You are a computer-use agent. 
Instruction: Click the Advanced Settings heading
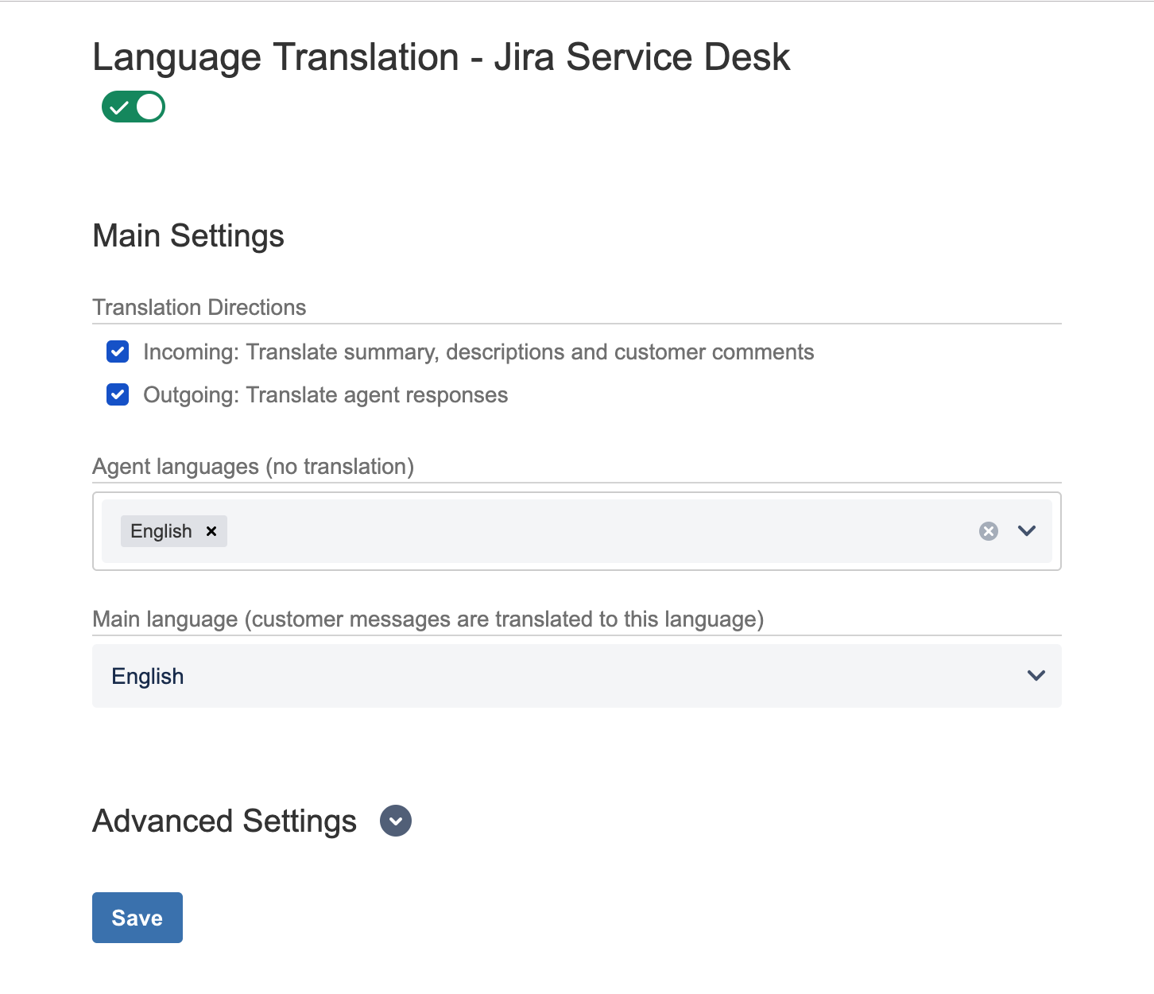click(x=225, y=821)
